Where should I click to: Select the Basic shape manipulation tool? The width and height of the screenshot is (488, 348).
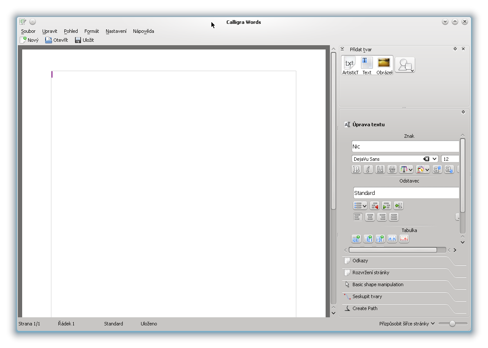click(x=404, y=284)
